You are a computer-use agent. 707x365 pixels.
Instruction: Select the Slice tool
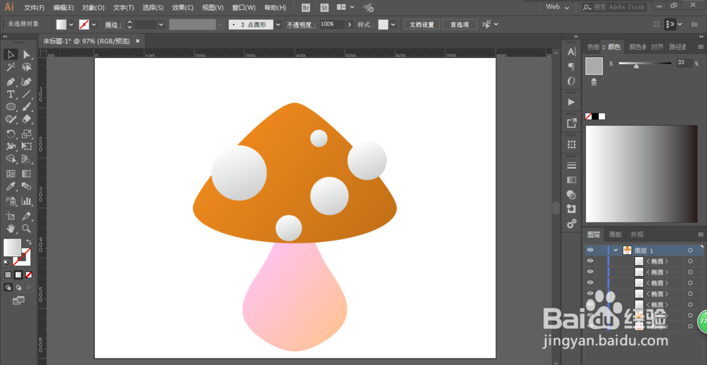pyautogui.click(x=27, y=216)
